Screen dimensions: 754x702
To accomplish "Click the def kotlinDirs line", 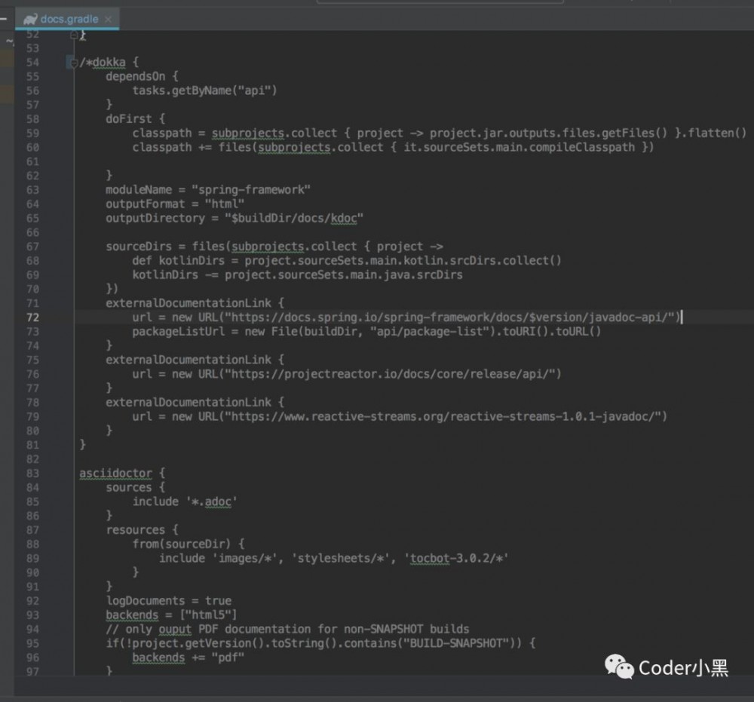I will [347, 261].
